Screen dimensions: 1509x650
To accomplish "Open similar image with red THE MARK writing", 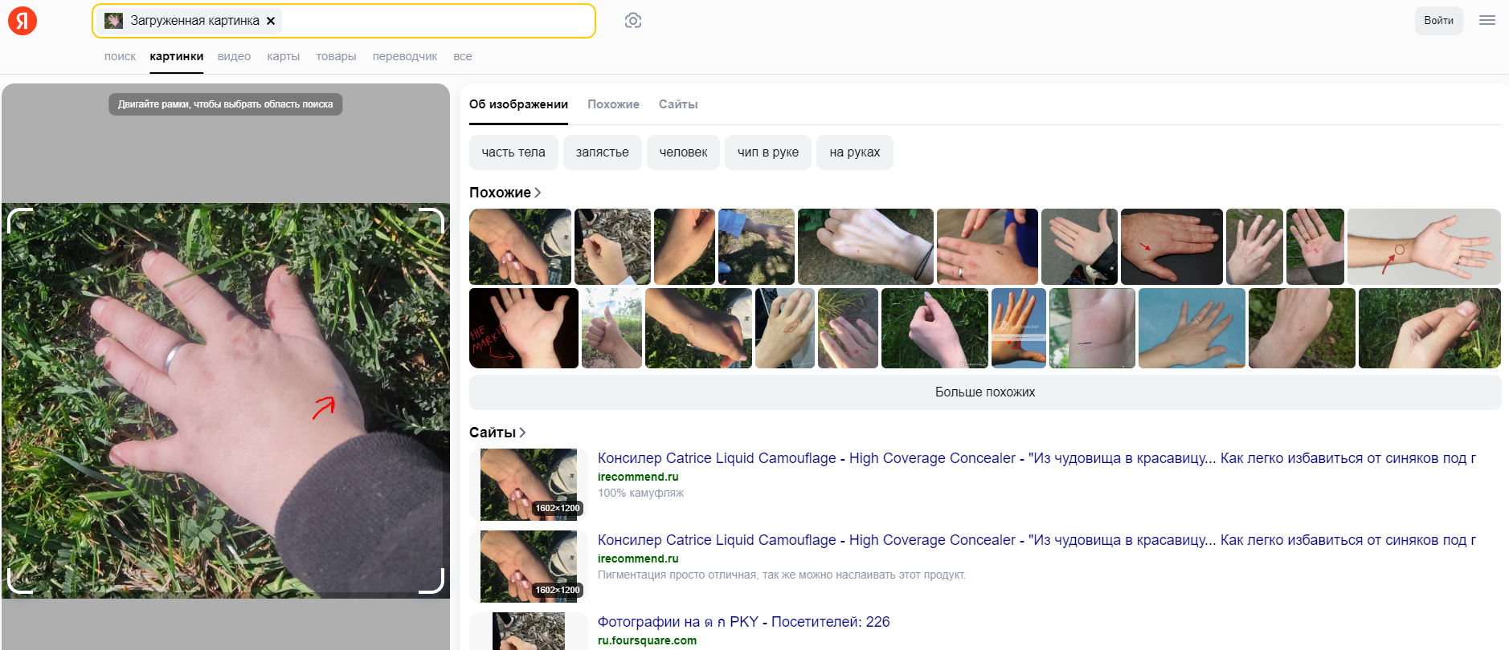I will (524, 328).
